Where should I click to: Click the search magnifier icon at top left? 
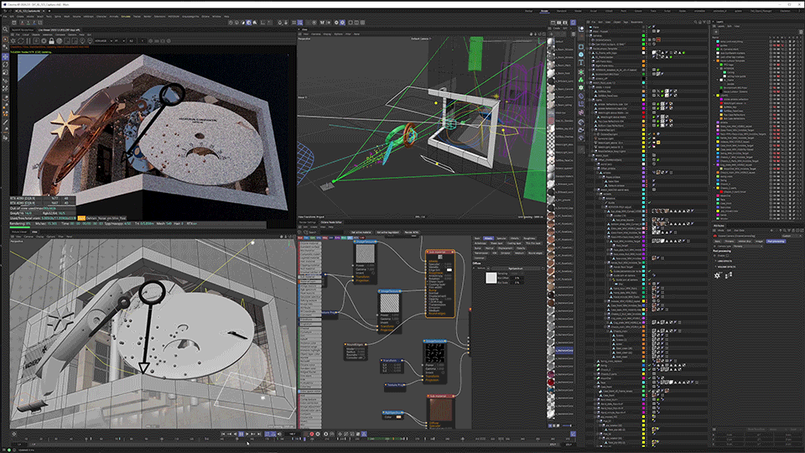click(x=5, y=28)
